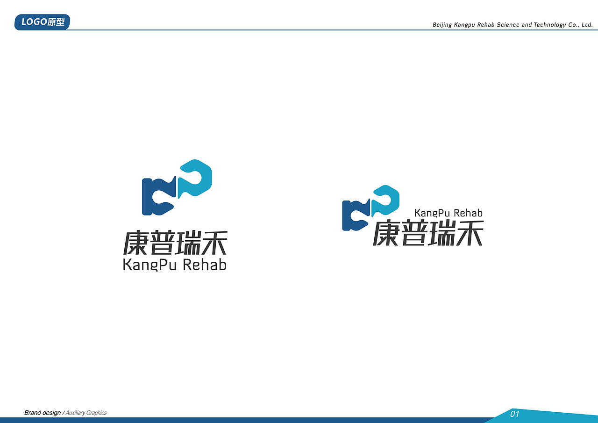This screenshot has height=423, width=598.
Task: Expand the Brand design footer section
Action: 43,413
